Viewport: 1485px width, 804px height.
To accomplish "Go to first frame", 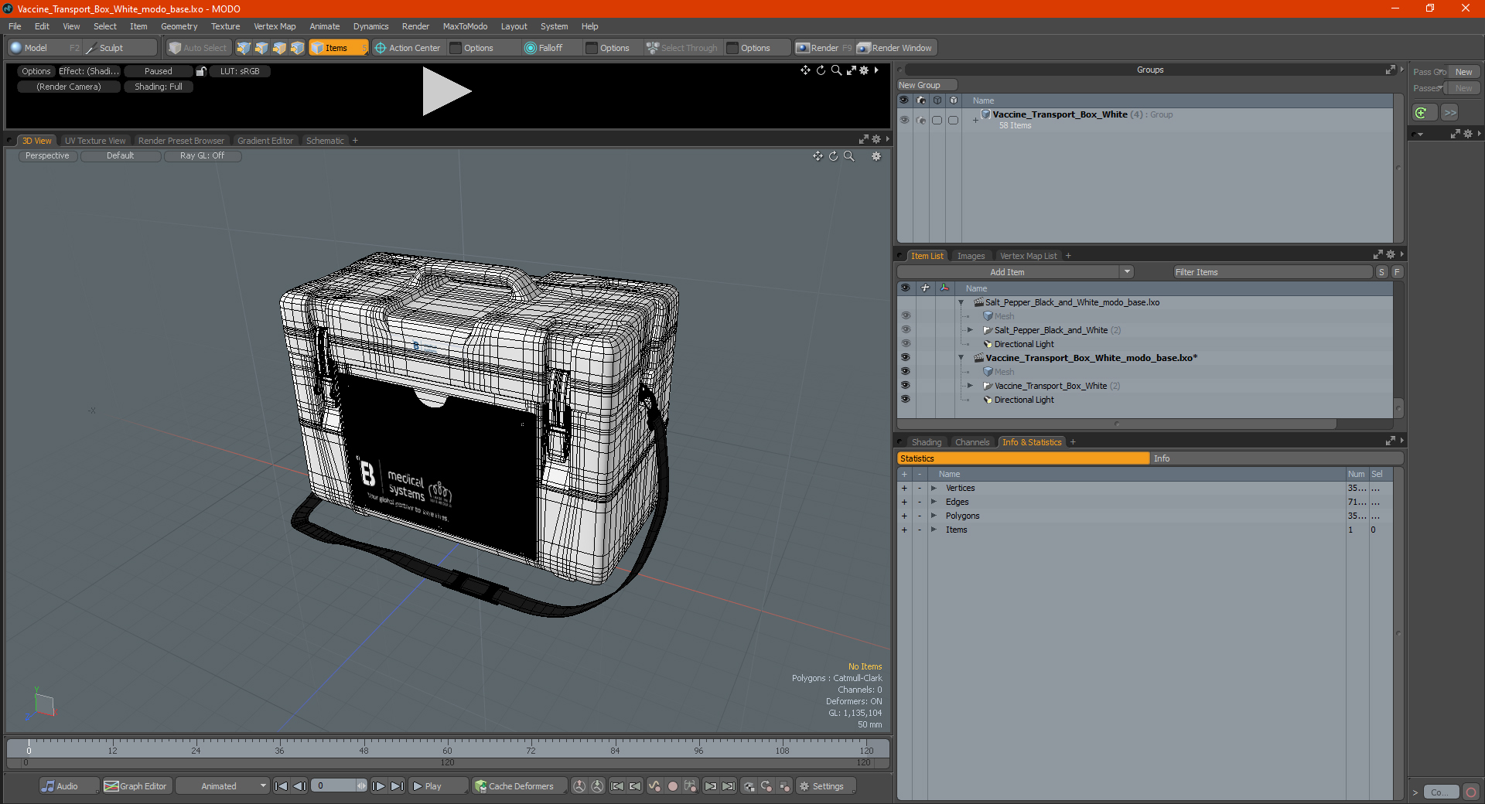I will click(282, 786).
